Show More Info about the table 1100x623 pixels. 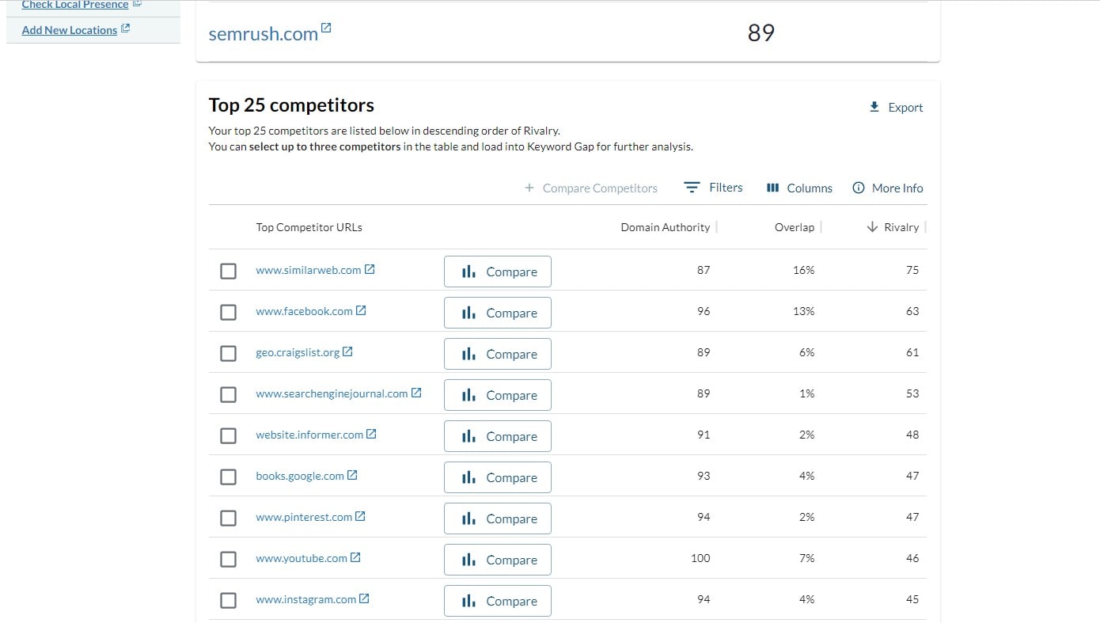point(887,188)
